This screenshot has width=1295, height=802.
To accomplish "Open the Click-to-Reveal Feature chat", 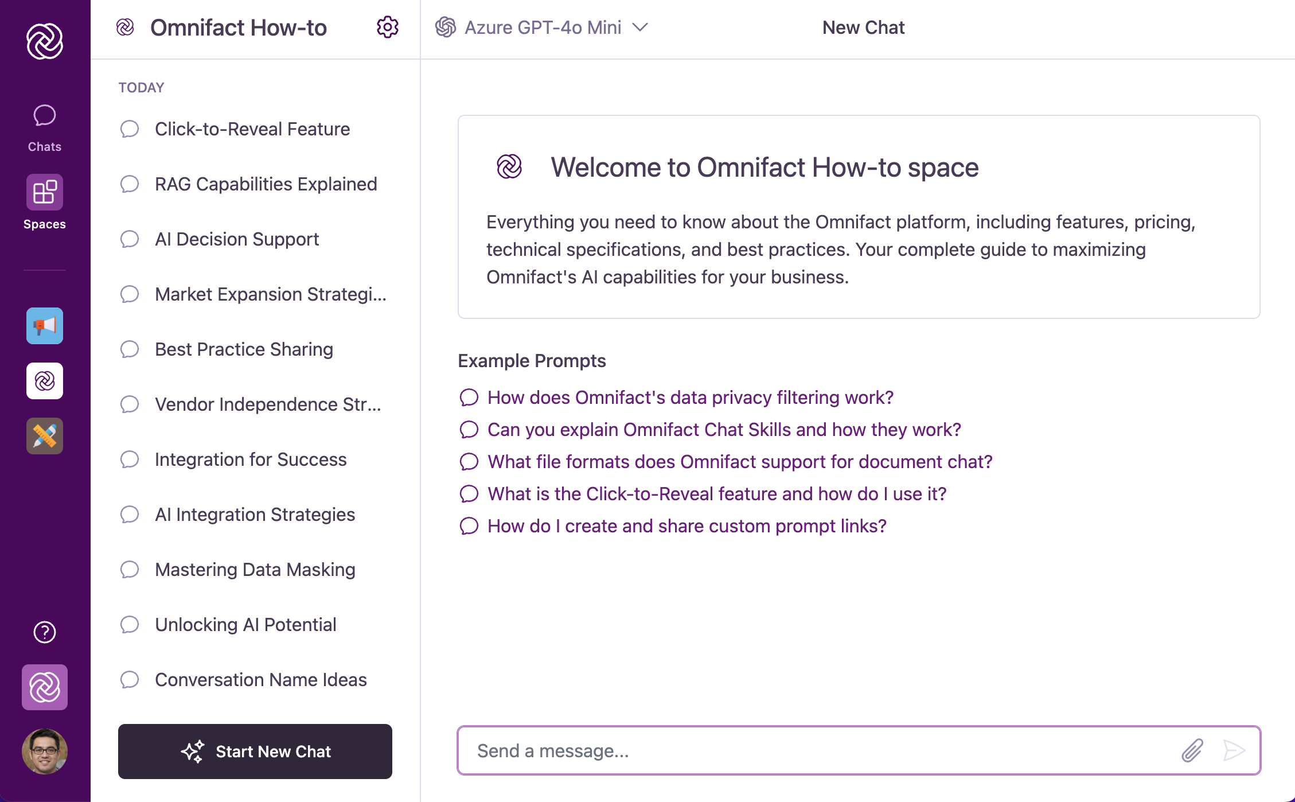I will pyautogui.click(x=252, y=129).
